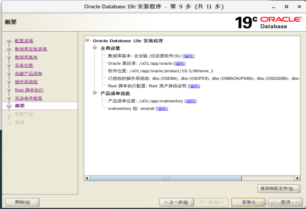
Task: Open the 创建产品清单 step
Action: click(x=28, y=73)
